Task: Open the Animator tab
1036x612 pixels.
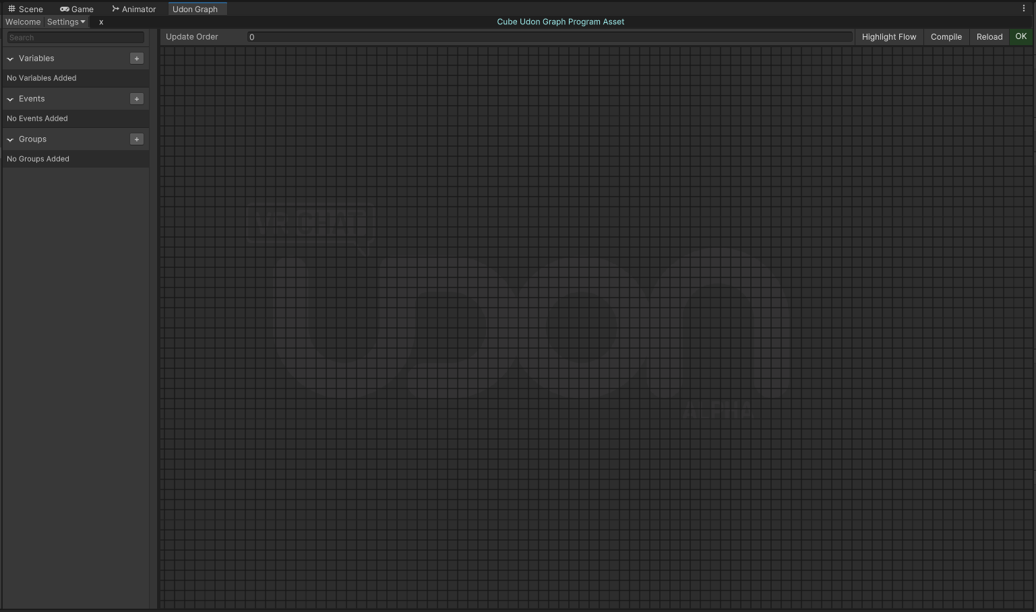Action: [x=133, y=9]
